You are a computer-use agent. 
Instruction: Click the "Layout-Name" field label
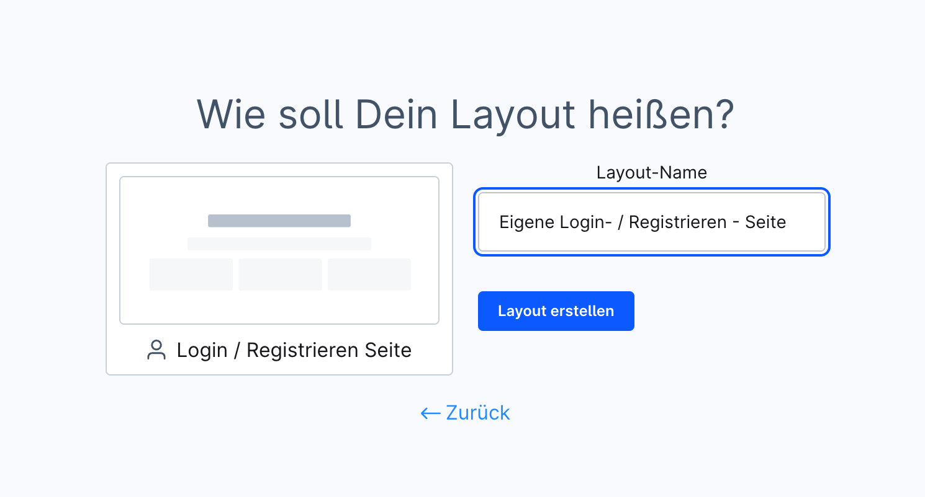click(651, 172)
